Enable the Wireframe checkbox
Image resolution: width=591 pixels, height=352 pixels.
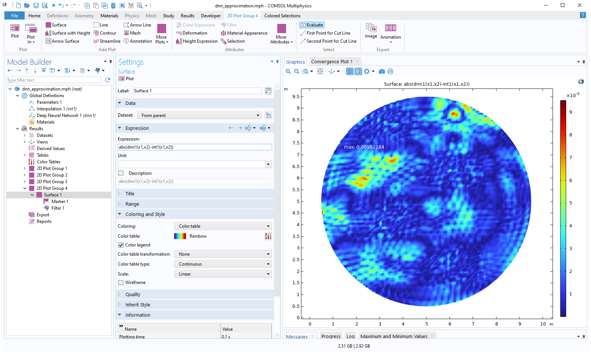pos(121,282)
